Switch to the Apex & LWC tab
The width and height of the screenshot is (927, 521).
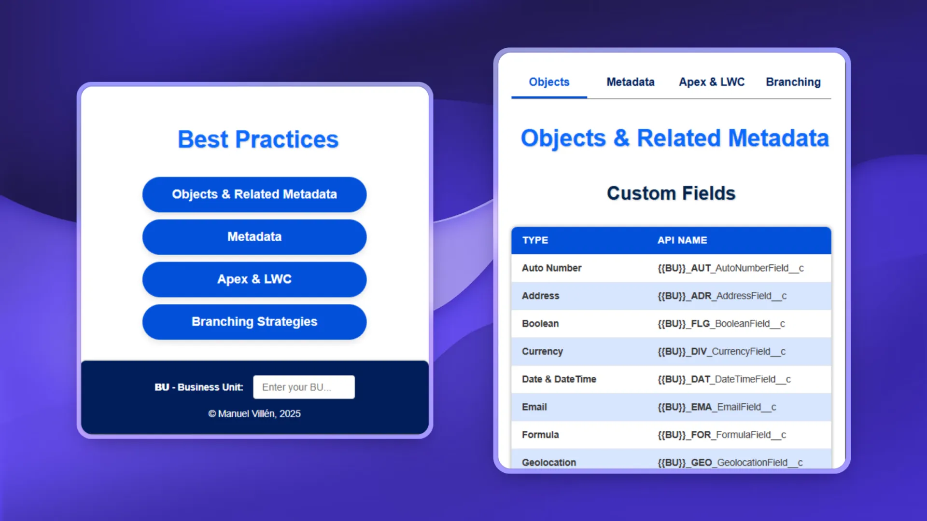click(711, 82)
